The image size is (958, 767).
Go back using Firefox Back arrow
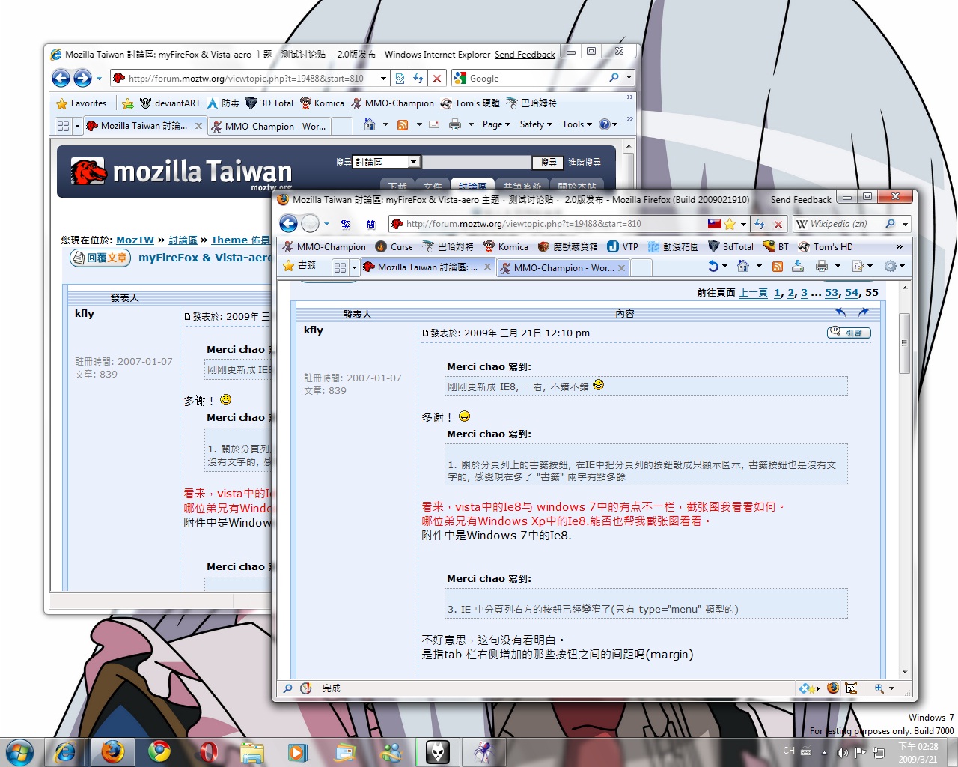click(x=288, y=223)
